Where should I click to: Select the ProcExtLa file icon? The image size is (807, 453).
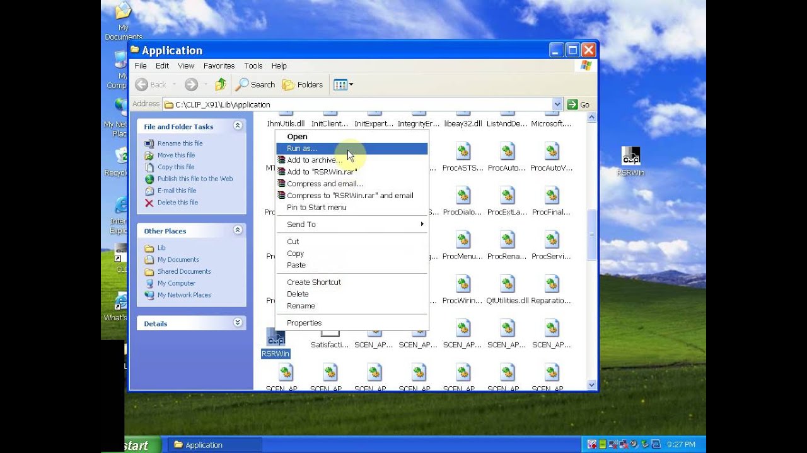click(508, 196)
